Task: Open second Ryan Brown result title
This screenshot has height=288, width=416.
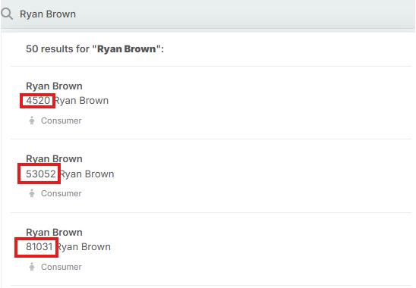Action: pos(54,159)
